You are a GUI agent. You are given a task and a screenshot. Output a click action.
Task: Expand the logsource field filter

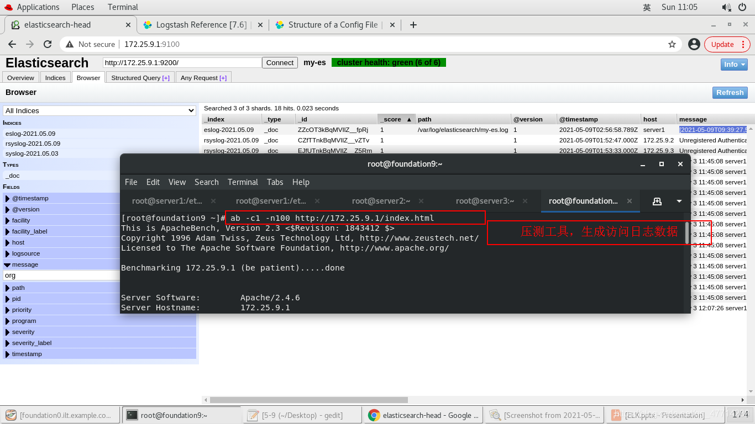99,253
